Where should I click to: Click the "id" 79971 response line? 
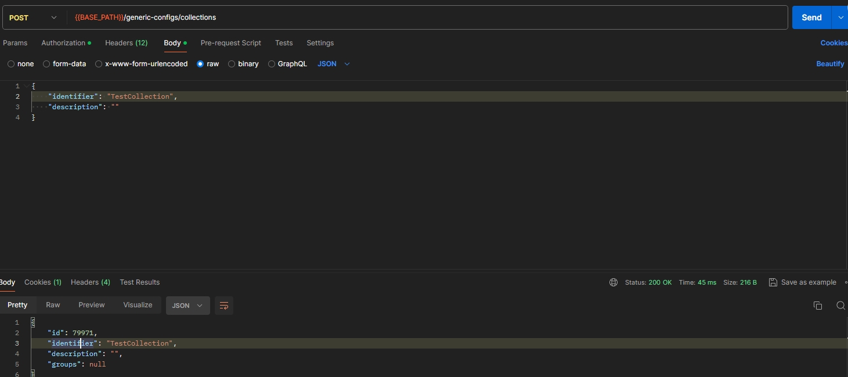pyautogui.click(x=73, y=333)
